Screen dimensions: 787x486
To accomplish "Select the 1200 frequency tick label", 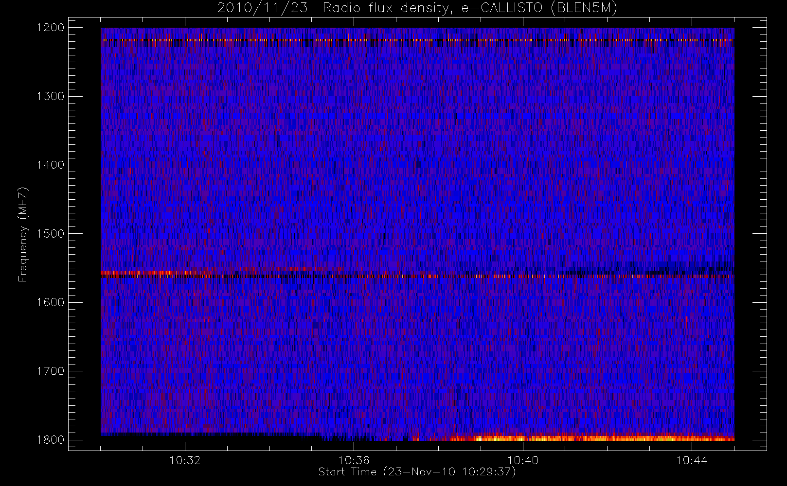I will pyautogui.click(x=51, y=28).
